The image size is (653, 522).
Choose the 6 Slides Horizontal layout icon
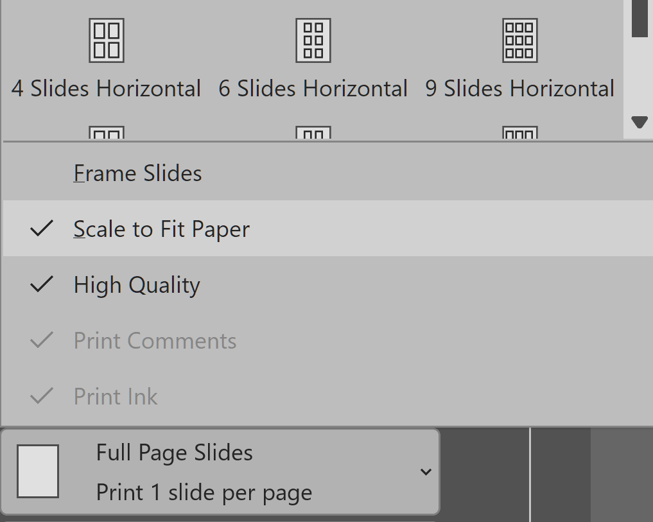pyautogui.click(x=313, y=40)
